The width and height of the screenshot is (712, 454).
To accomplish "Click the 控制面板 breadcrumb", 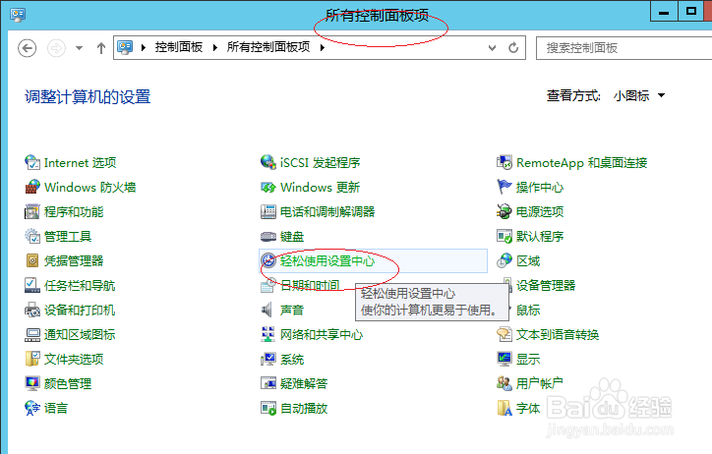I will (x=179, y=47).
